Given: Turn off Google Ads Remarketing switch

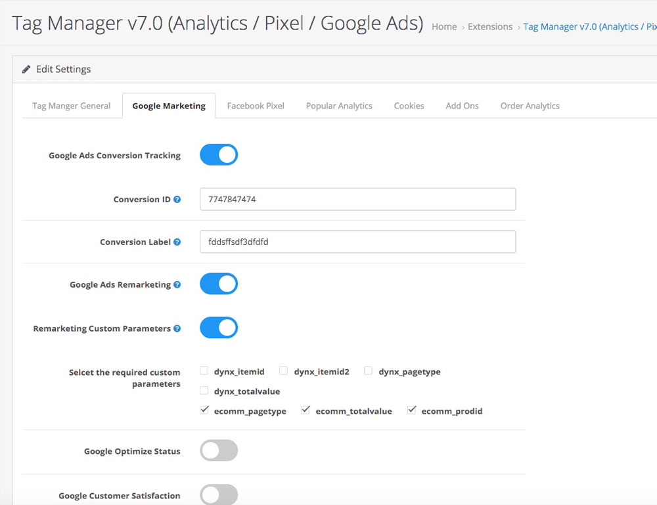Looking at the screenshot, I should tap(219, 284).
